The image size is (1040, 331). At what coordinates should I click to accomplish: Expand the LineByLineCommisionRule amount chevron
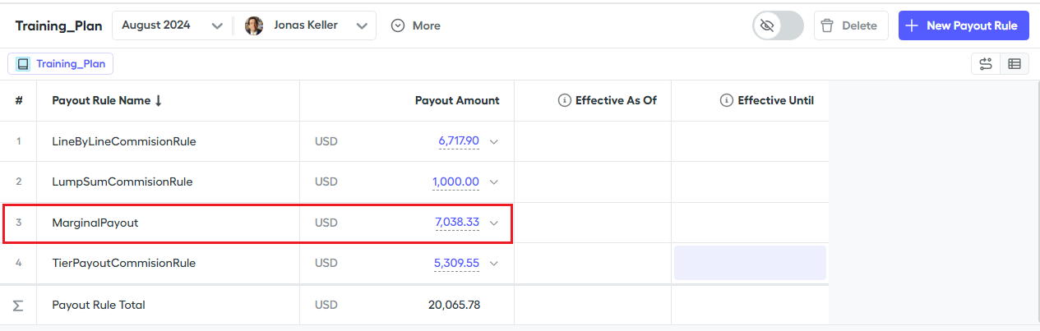click(494, 141)
